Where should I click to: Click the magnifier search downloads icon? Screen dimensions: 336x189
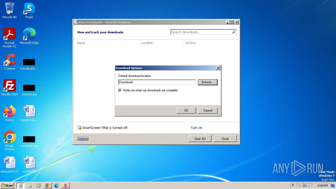point(234,32)
